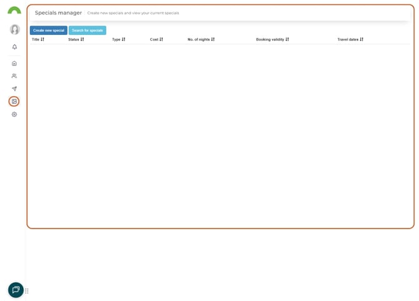Image resolution: width=419 pixels, height=301 pixels.
Task: Open the settings gear icon
Action: 14,114
